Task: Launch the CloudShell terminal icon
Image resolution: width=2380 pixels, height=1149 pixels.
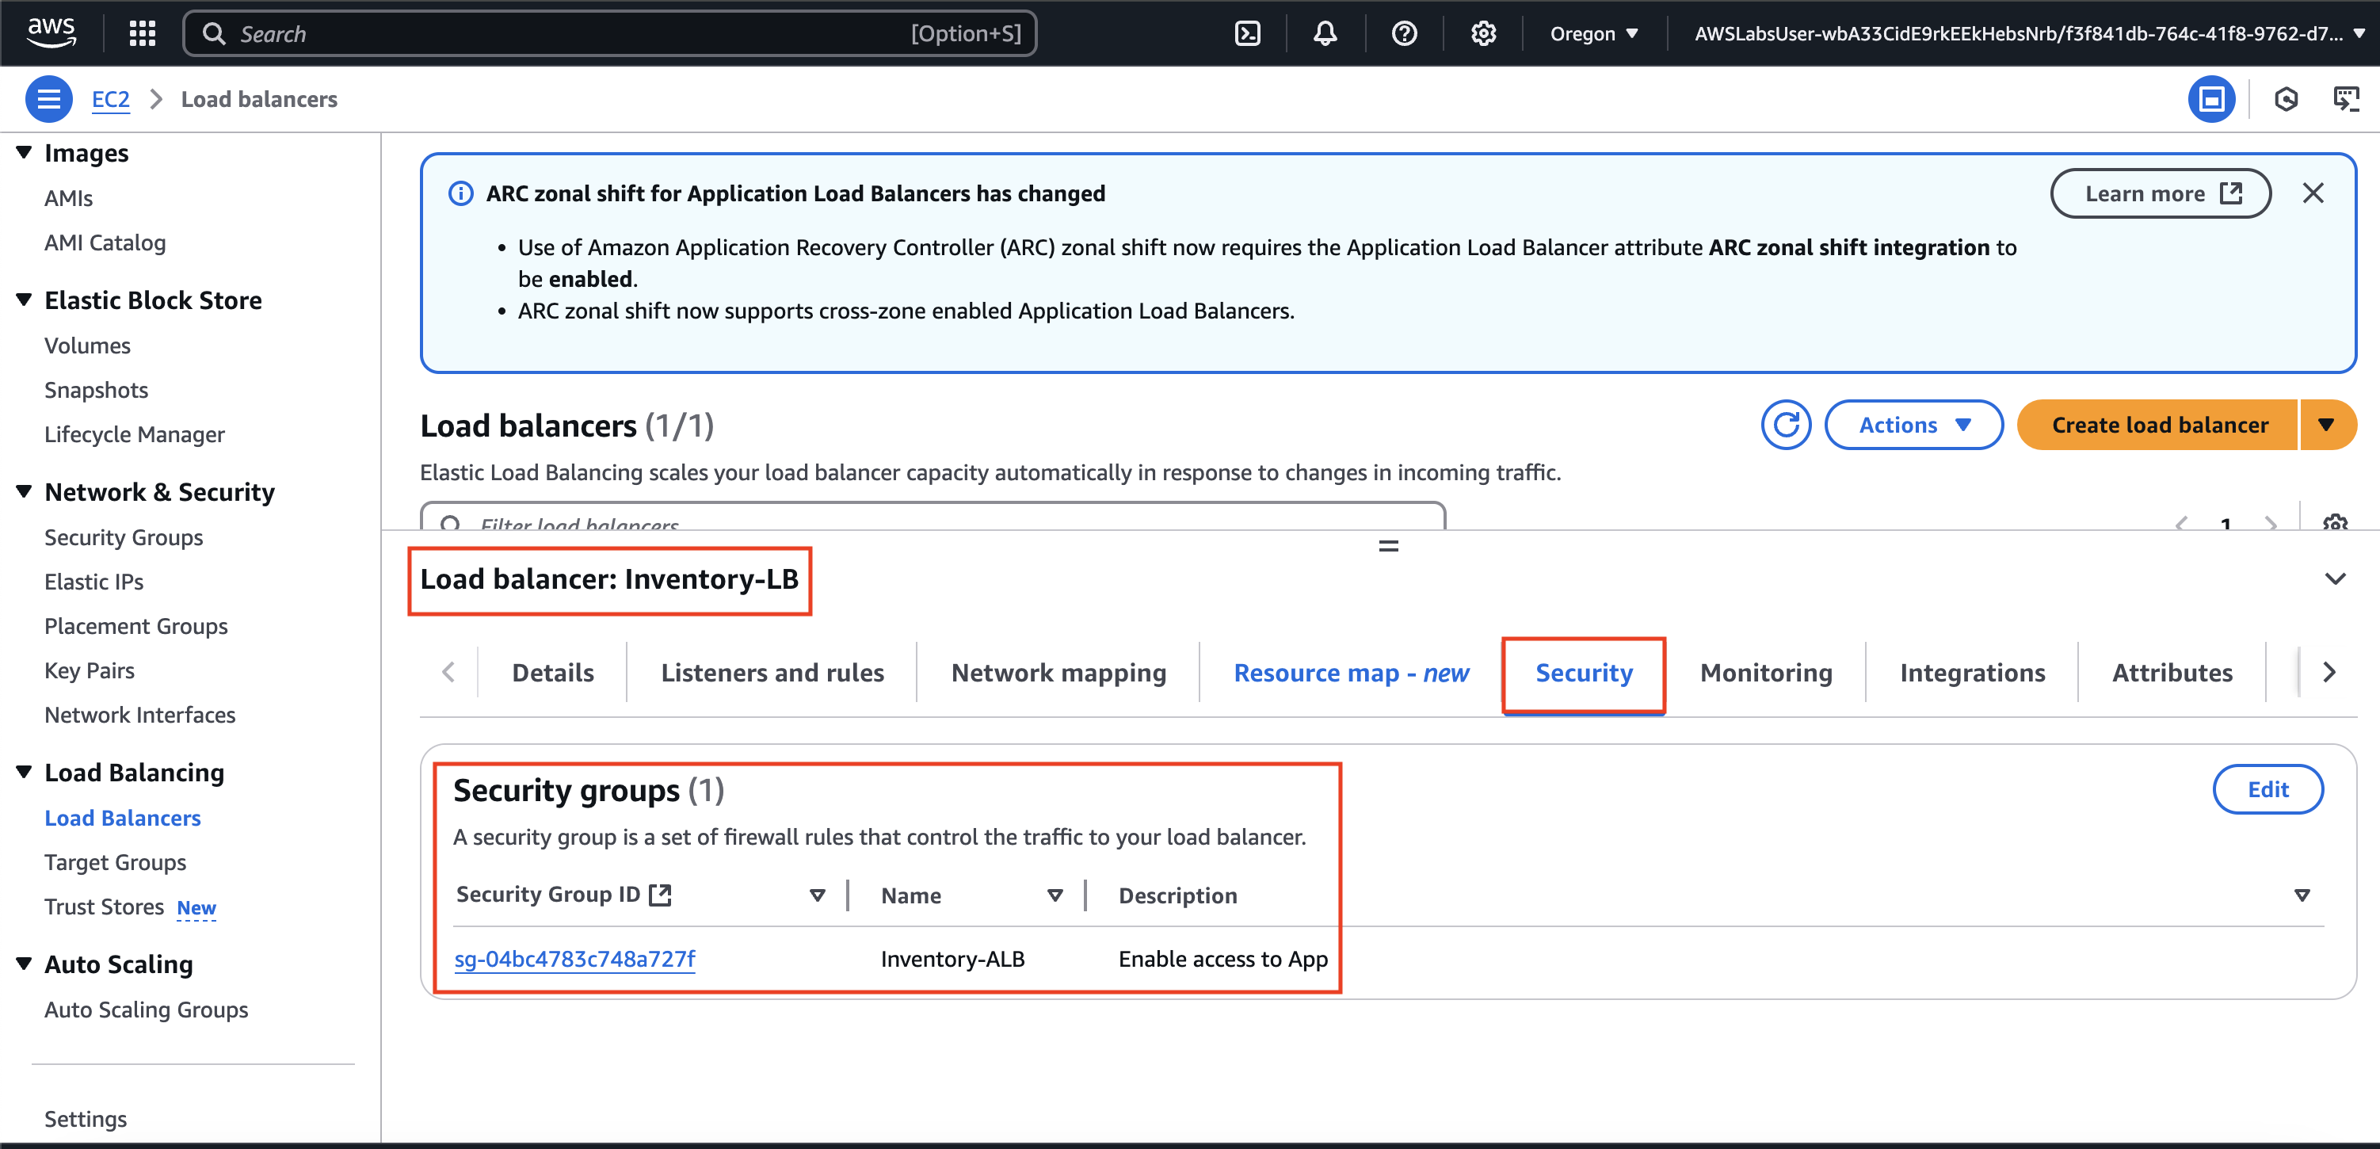Action: [1247, 33]
